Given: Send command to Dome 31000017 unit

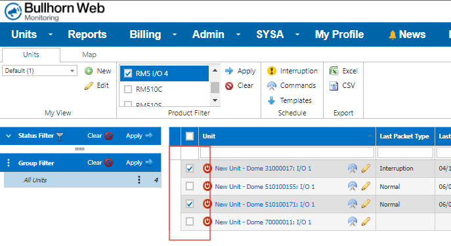Looking at the screenshot, I should tap(353, 168).
